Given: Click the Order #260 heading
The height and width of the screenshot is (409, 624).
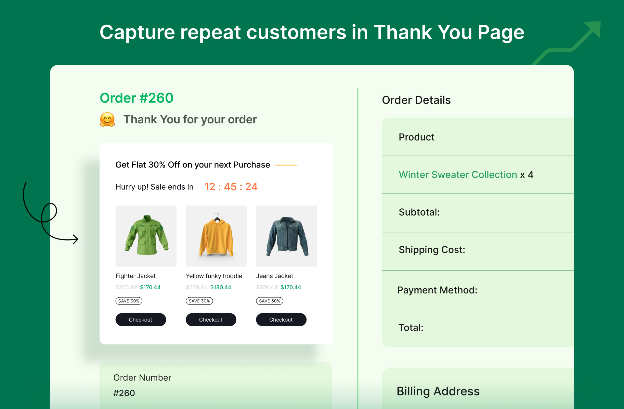Looking at the screenshot, I should [136, 98].
